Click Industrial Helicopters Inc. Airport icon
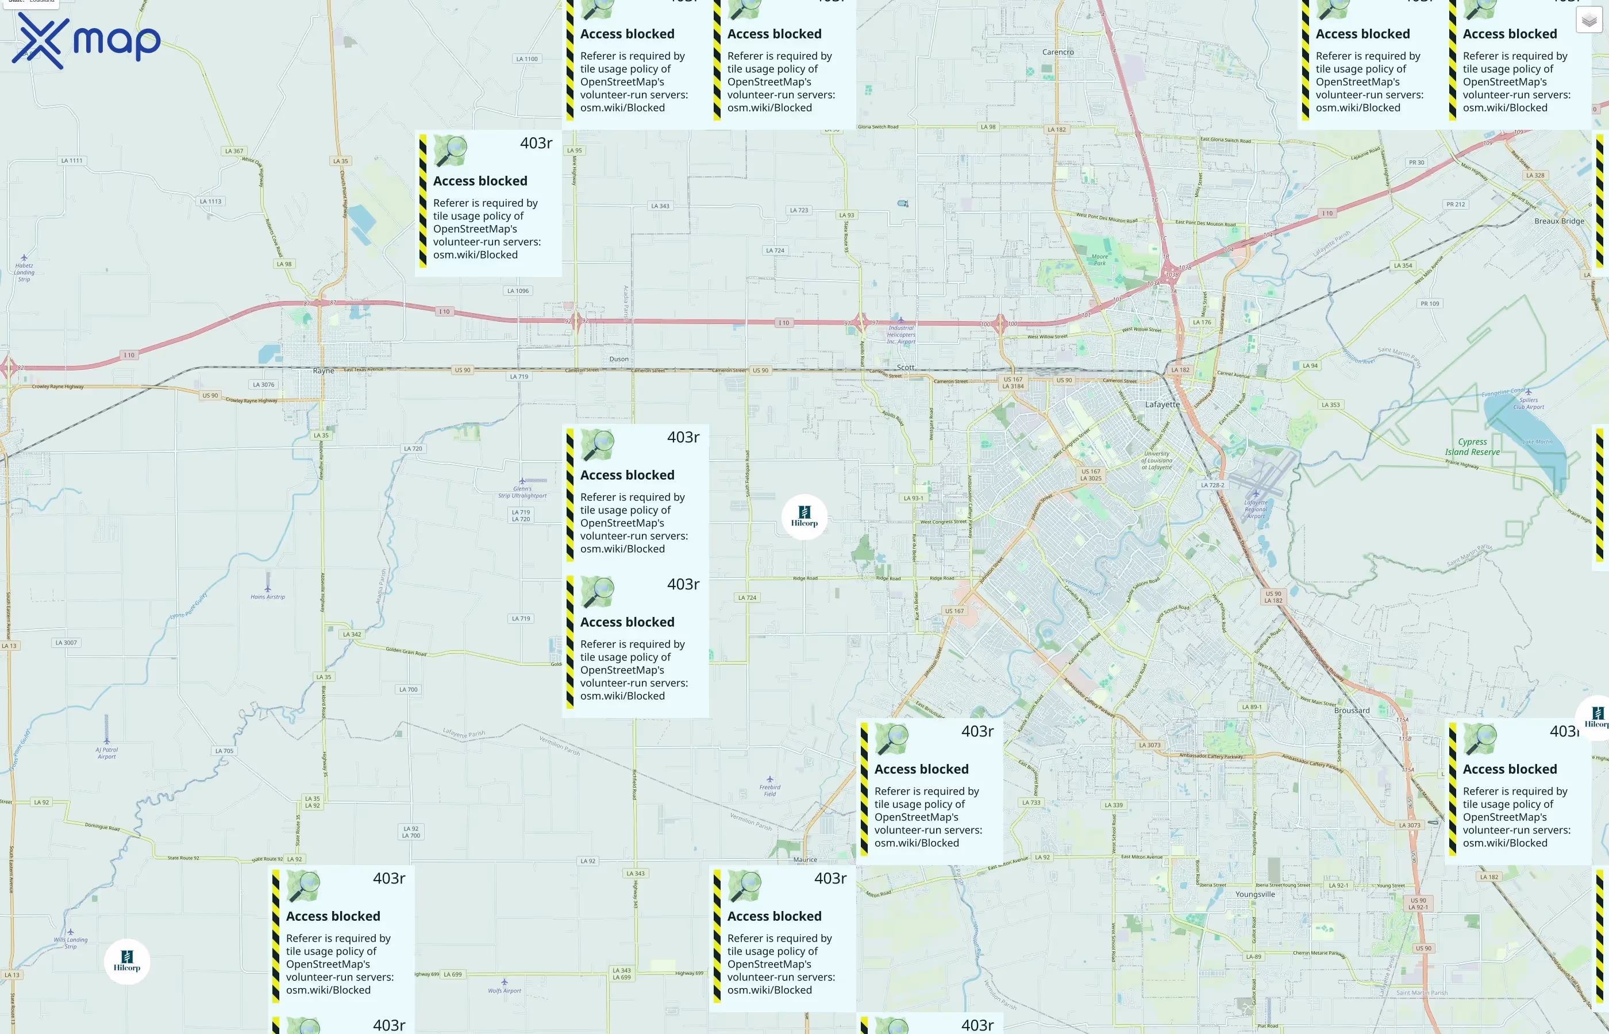 pos(901,321)
